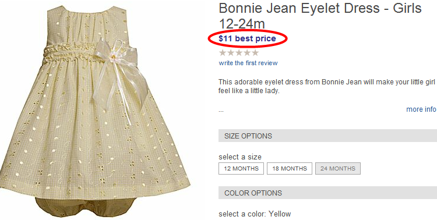Select the 18 MONTHS size option

pyautogui.click(x=290, y=168)
